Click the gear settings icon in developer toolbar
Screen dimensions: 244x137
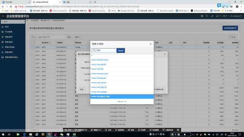click(x=178, y=130)
